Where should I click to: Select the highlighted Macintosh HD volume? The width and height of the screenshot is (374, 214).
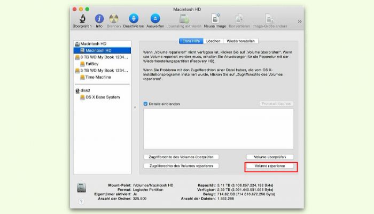[x=103, y=50]
